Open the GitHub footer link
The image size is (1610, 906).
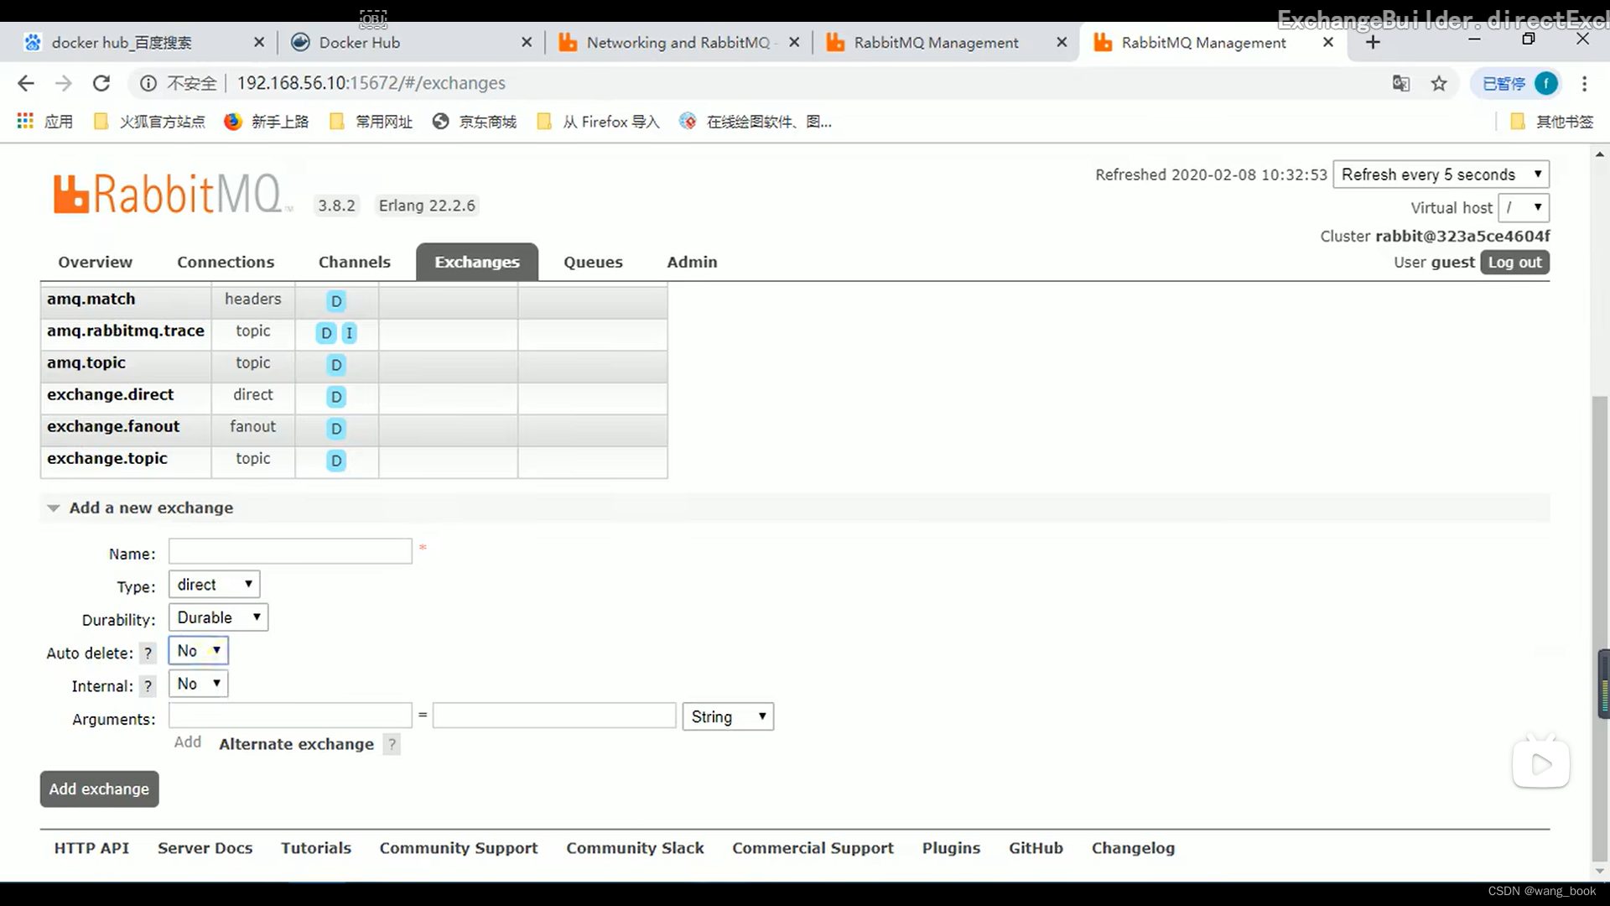[x=1036, y=848]
